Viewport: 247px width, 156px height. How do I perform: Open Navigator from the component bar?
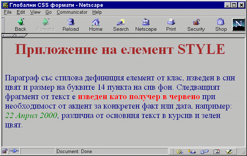(x=179, y=151)
